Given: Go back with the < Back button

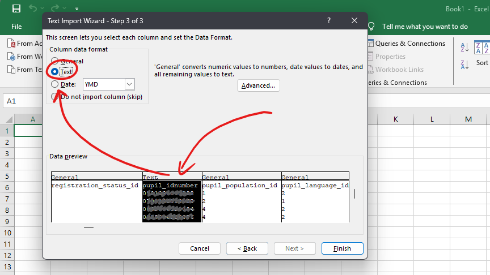Looking at the screenshot, I should [247, 248].
